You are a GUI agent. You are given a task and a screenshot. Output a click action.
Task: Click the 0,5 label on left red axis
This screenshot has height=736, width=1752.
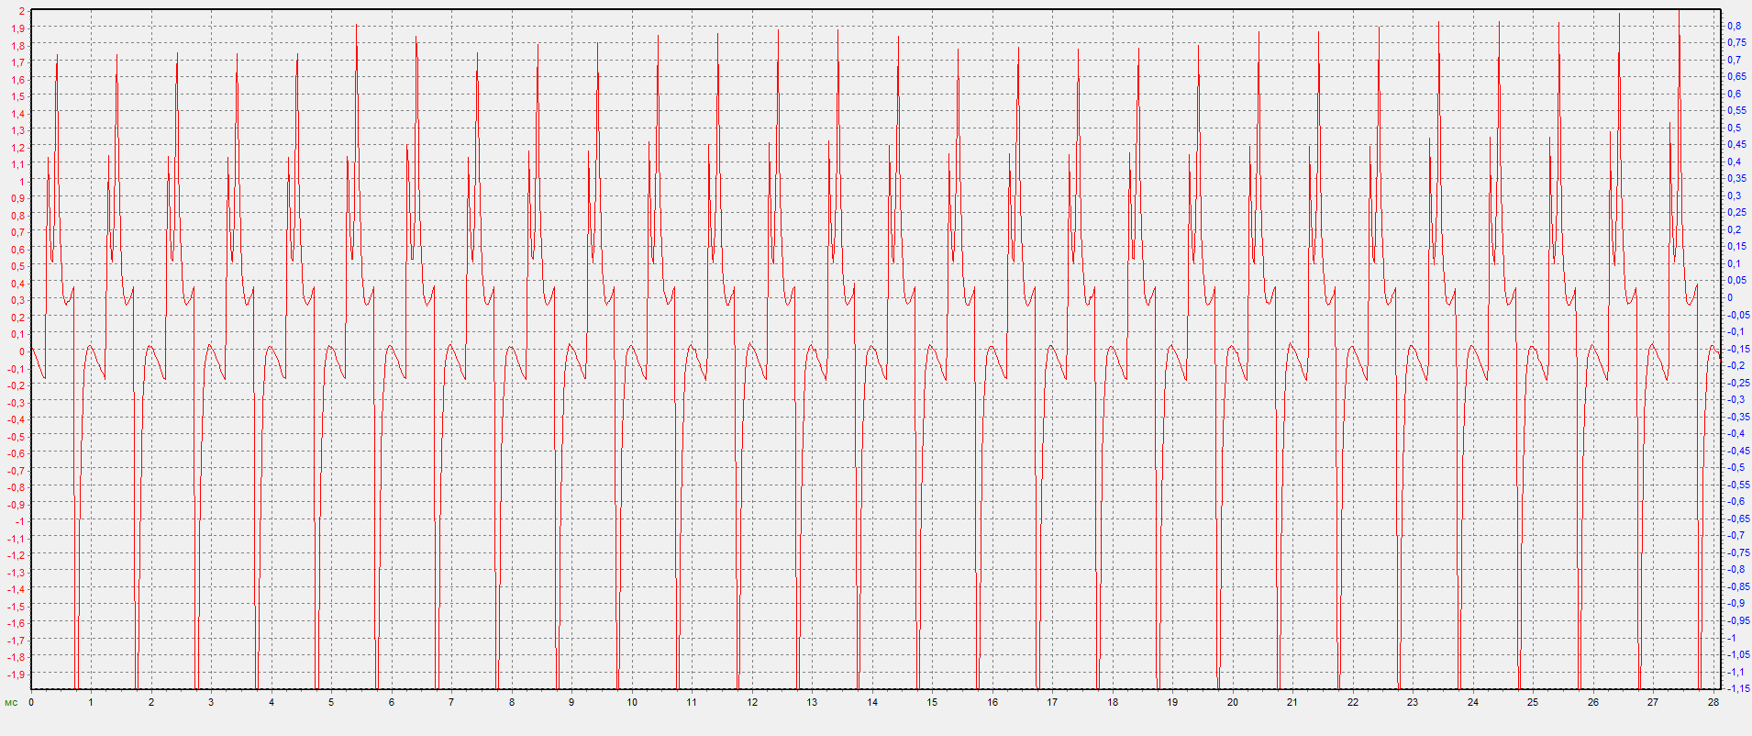18,267
